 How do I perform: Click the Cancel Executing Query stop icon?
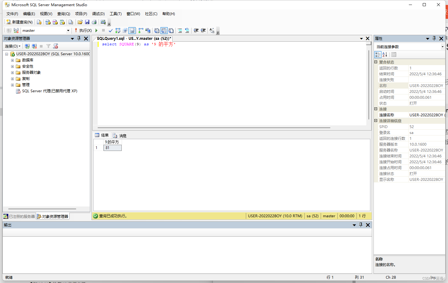104,31
